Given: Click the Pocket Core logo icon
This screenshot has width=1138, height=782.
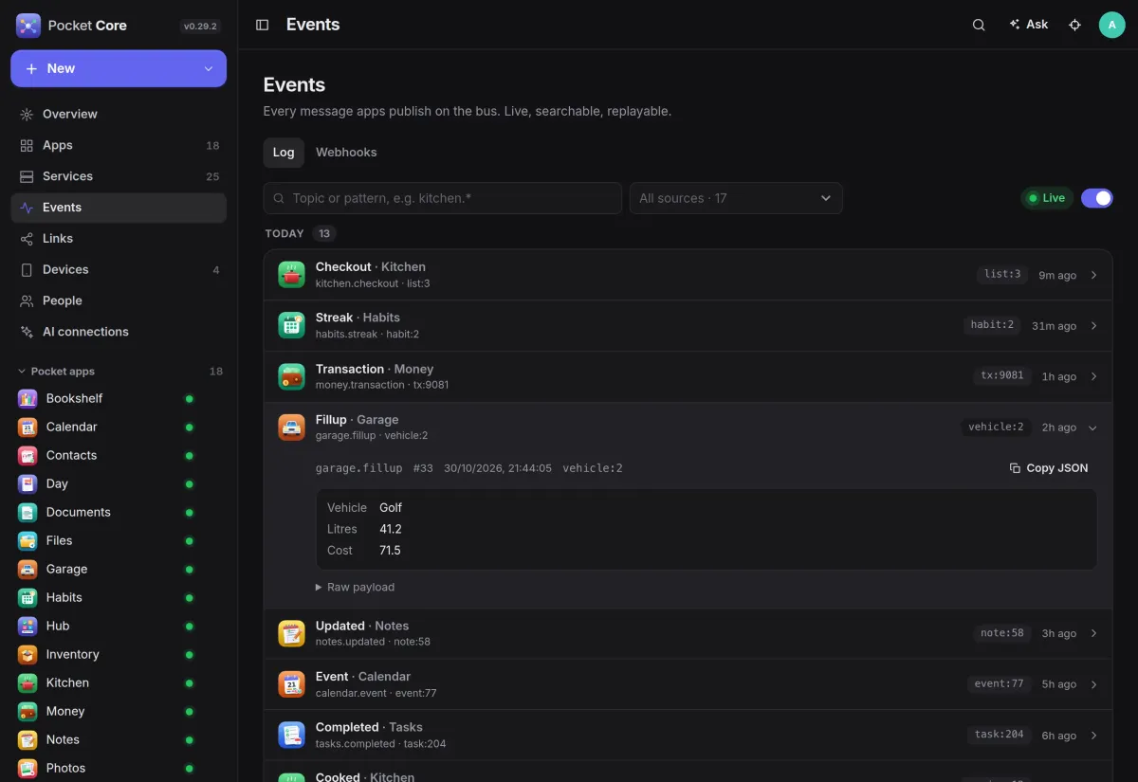Looking at the screenshot, I should click(28, 26).
